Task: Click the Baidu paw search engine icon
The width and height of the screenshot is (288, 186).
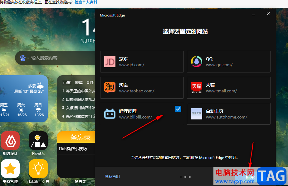Action: 23,58
